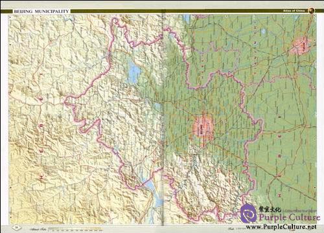Click the central Beijing urban area on the map
This screenshot has height=233, width=324.
(x=203, y=128)
